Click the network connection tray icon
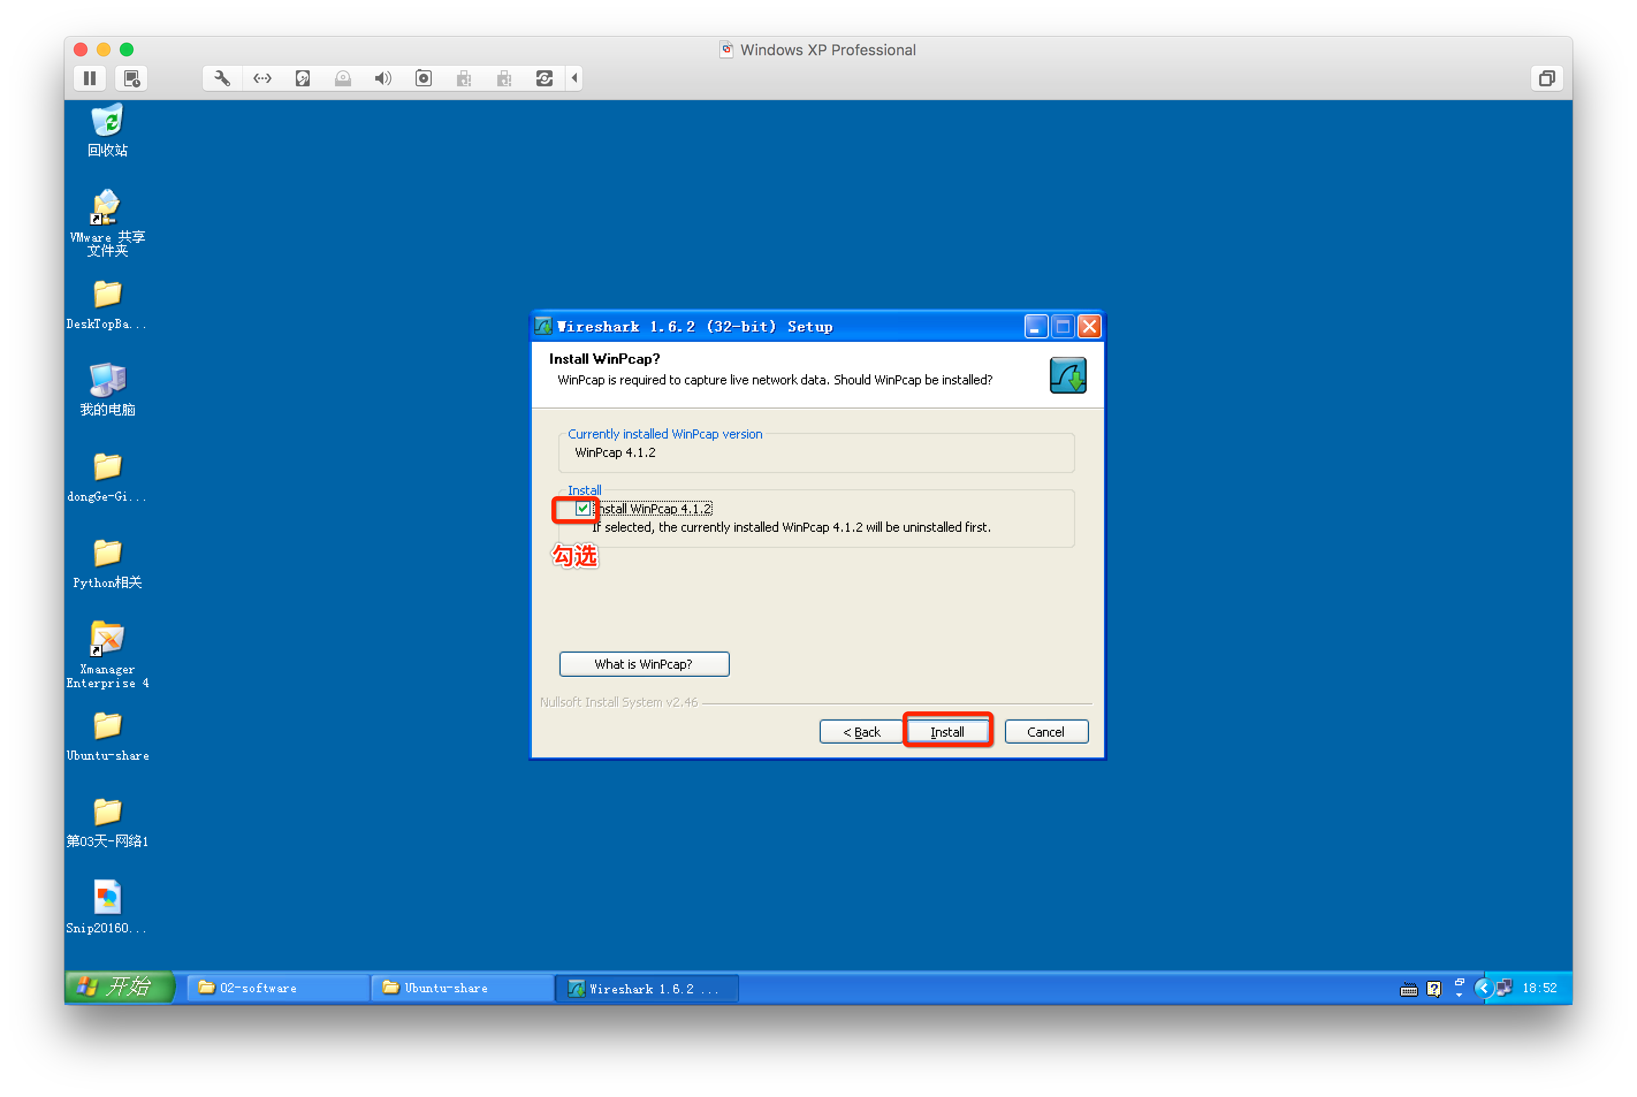Viewport: 1637px width, 1097px height. [x=1504, y=988]
